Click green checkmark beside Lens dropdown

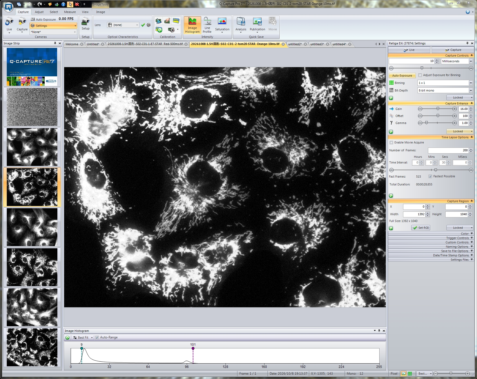coord(143,25)
